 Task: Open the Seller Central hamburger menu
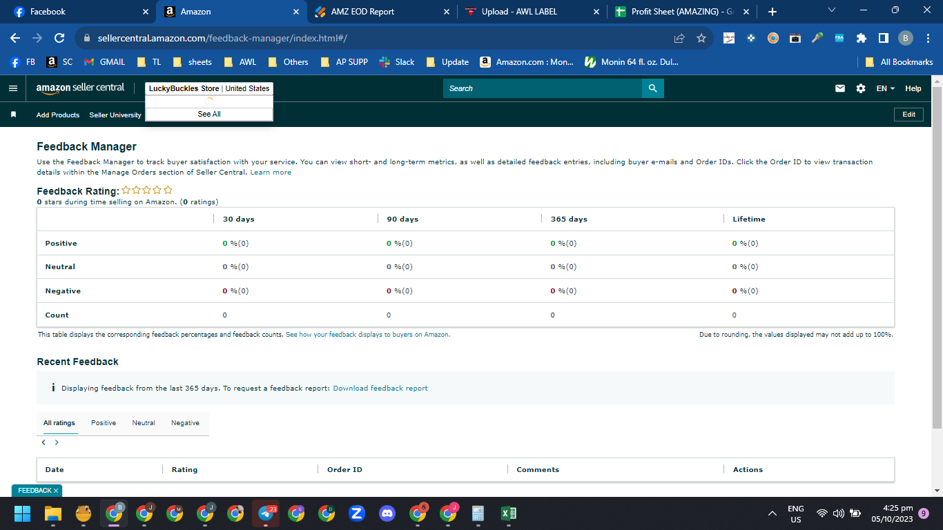[12, 88]
